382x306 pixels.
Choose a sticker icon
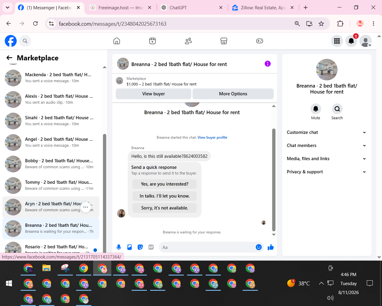click(140, 247)
